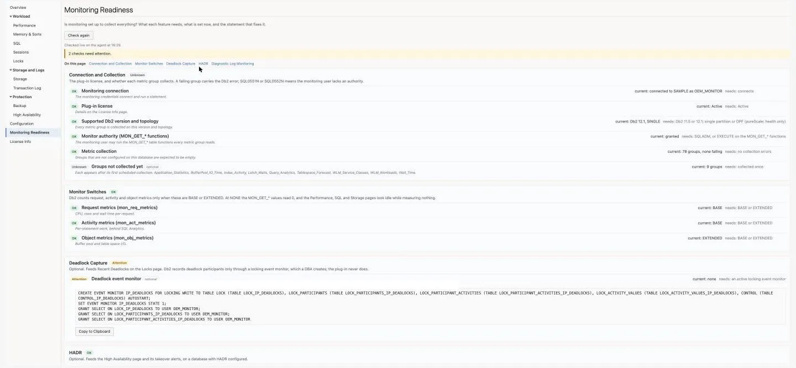Click 'Activity metrics (mon_act_metrics)' title
The width and height of the screenshot is (796, 368).
(118, 223)
